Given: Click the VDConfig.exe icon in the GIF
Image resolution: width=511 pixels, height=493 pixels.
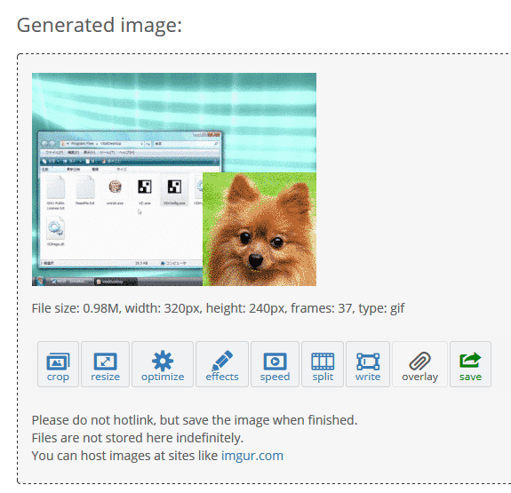Looking at the screenshot, I should pyautogui.click(x=174, y=191).
